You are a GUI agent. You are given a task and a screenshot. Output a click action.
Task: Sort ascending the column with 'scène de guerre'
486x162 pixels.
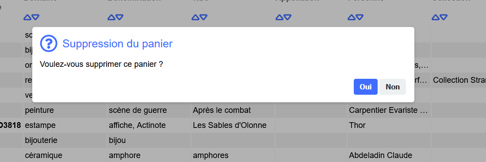tap(111, 17)
